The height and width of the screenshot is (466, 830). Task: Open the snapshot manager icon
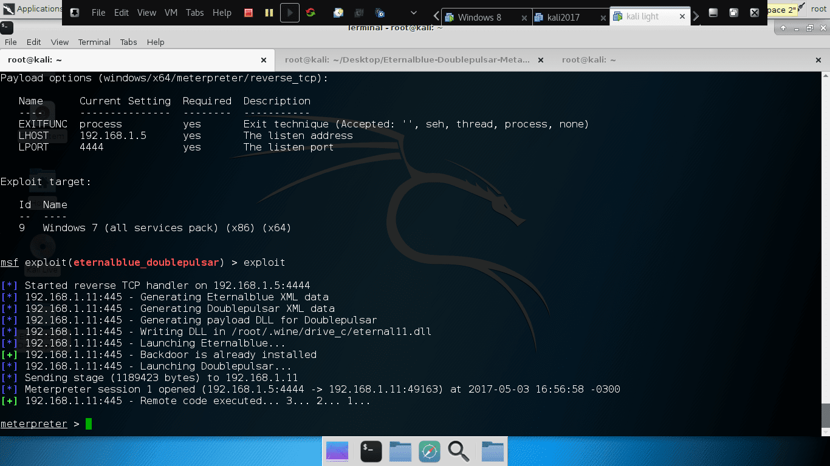(380, 12)
